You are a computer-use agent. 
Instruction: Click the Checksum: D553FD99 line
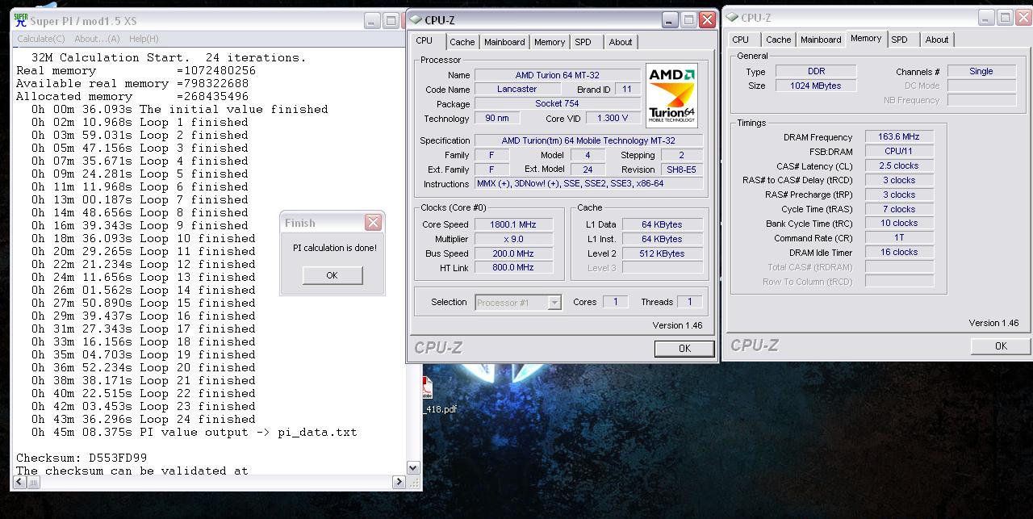click(x=82, y=458)
